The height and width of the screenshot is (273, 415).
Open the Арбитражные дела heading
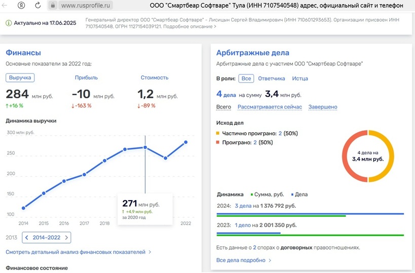point(253,53)
